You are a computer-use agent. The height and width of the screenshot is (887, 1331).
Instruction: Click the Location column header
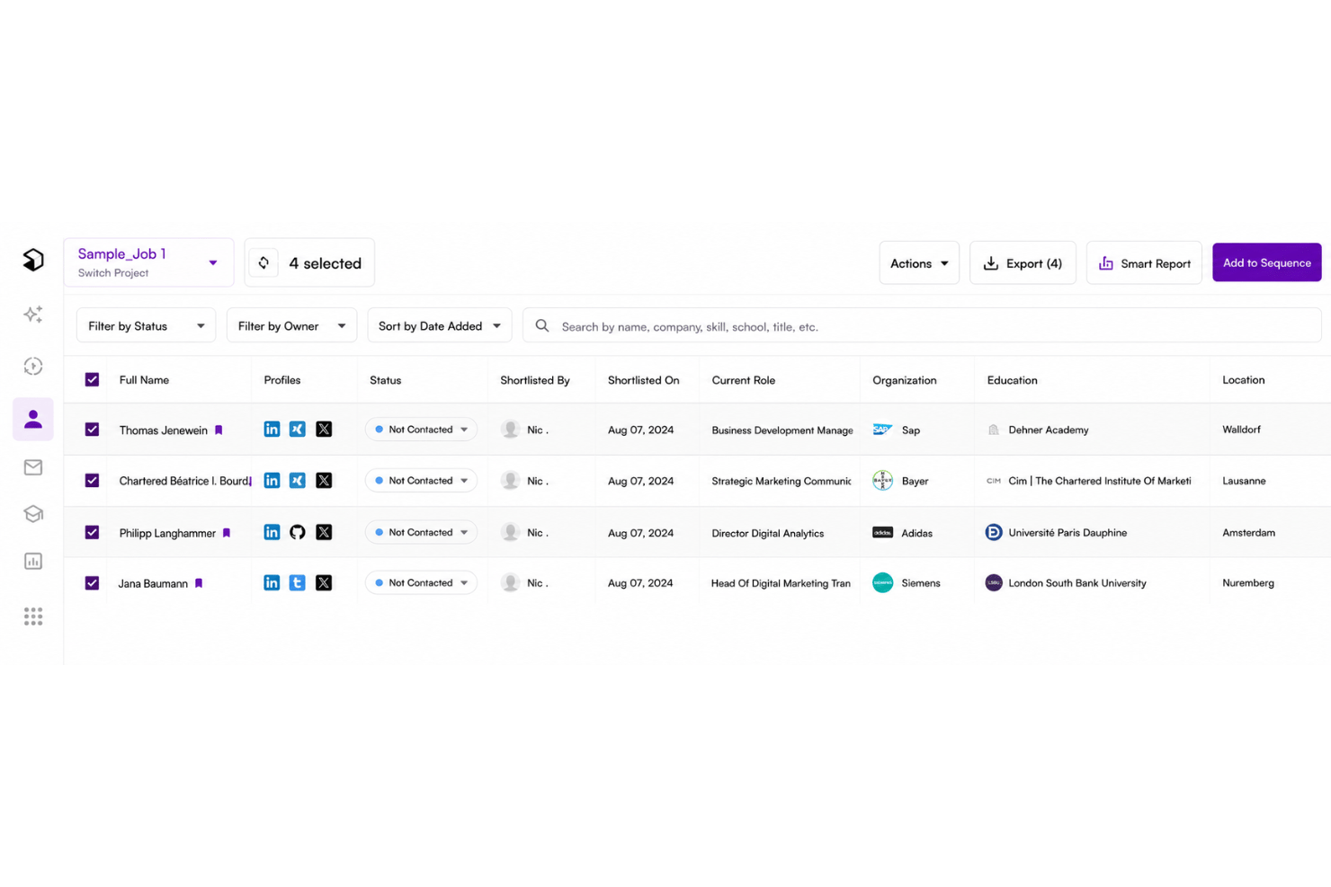tap(1243, 380)
